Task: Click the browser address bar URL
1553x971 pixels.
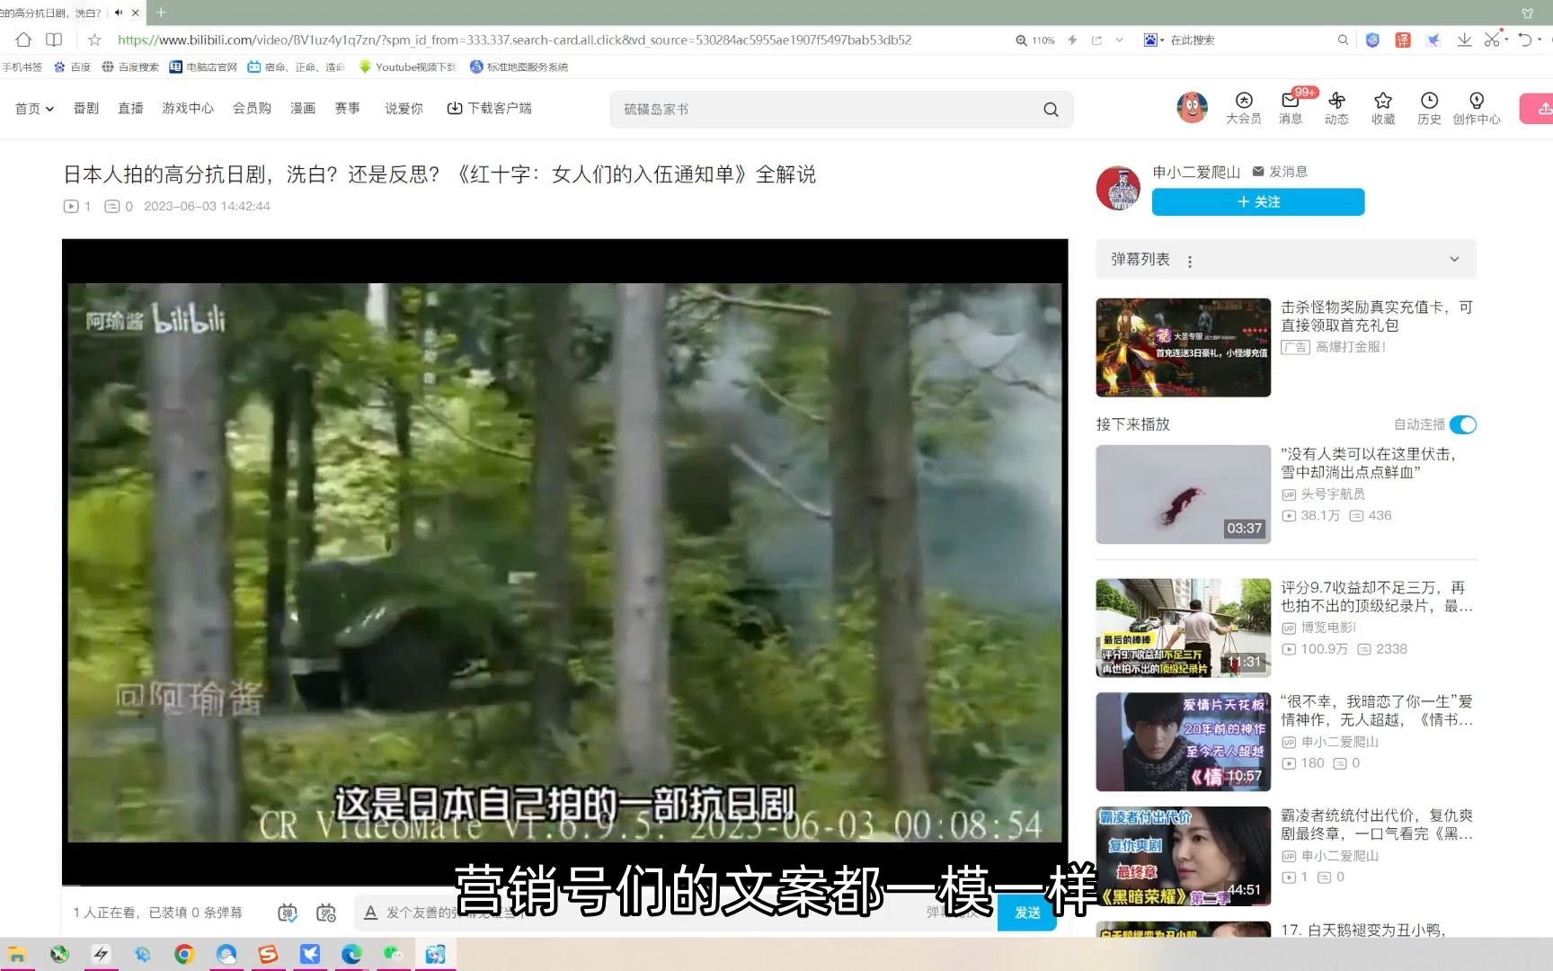Action: tap(514, 40)
